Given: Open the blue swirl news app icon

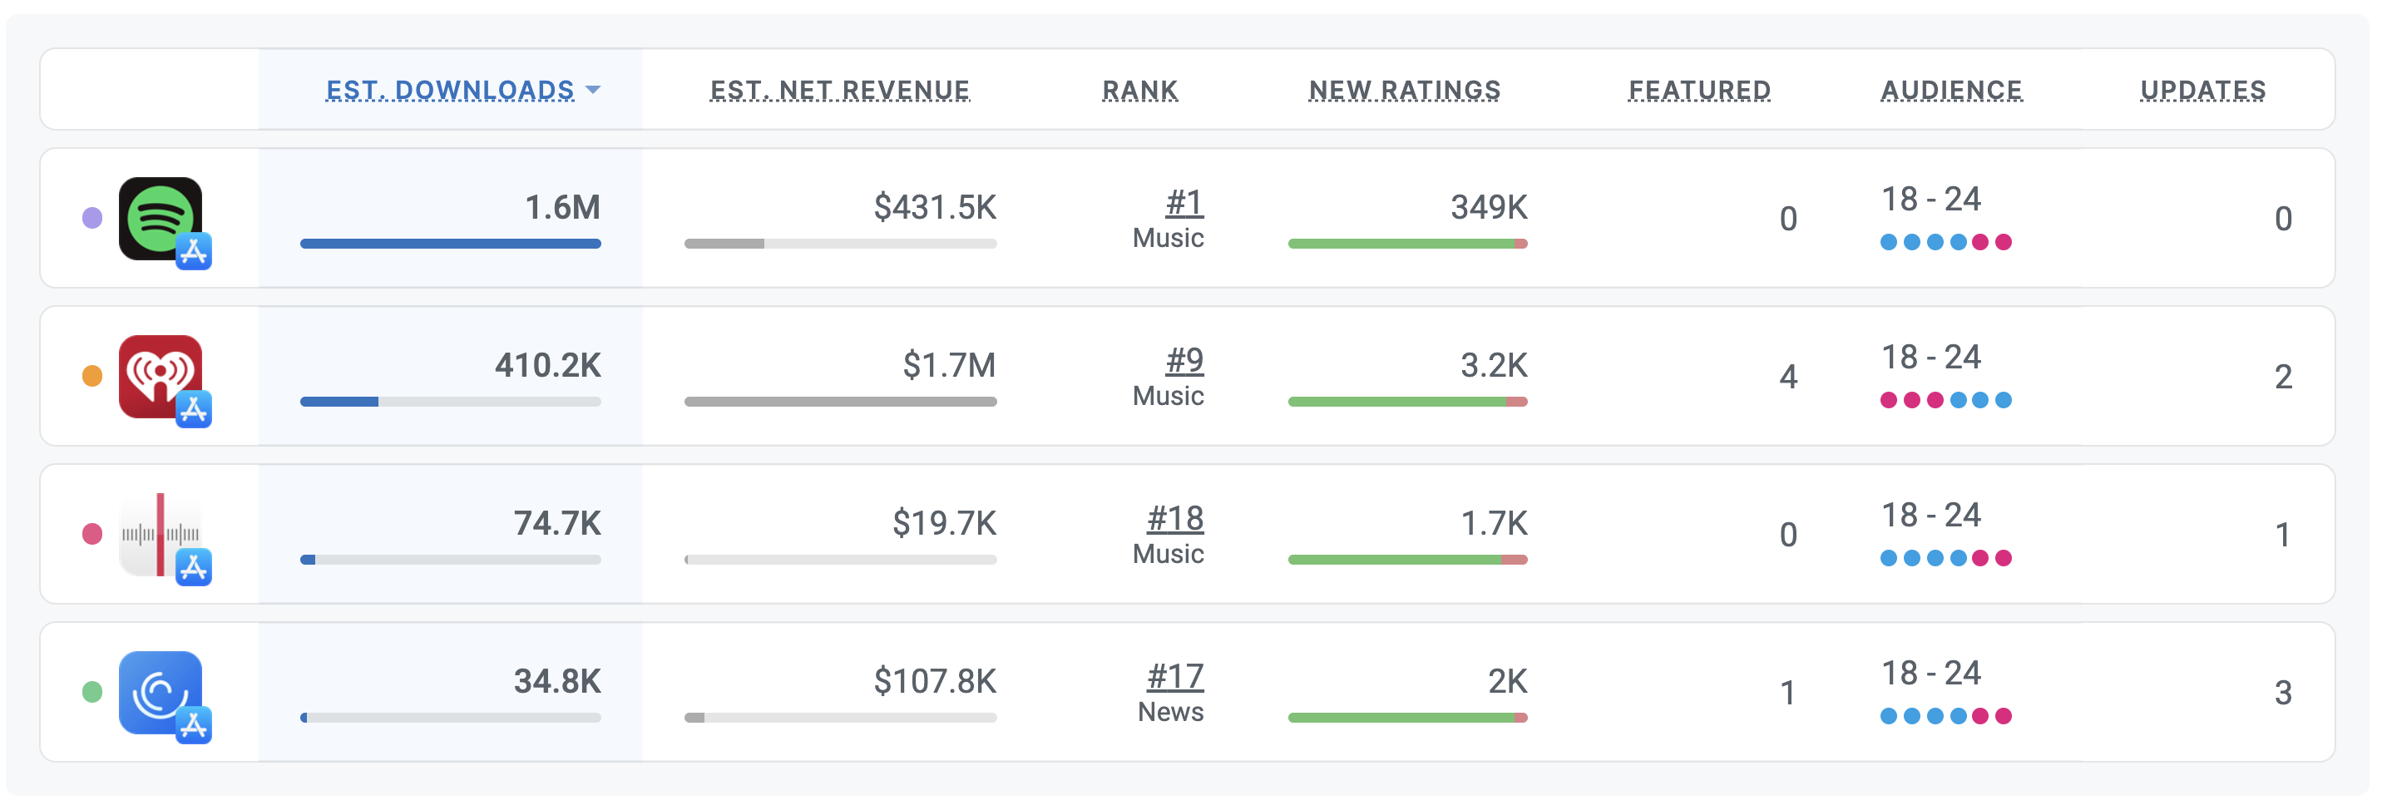Looking at the screenshot, I should [x=160, y=692].
